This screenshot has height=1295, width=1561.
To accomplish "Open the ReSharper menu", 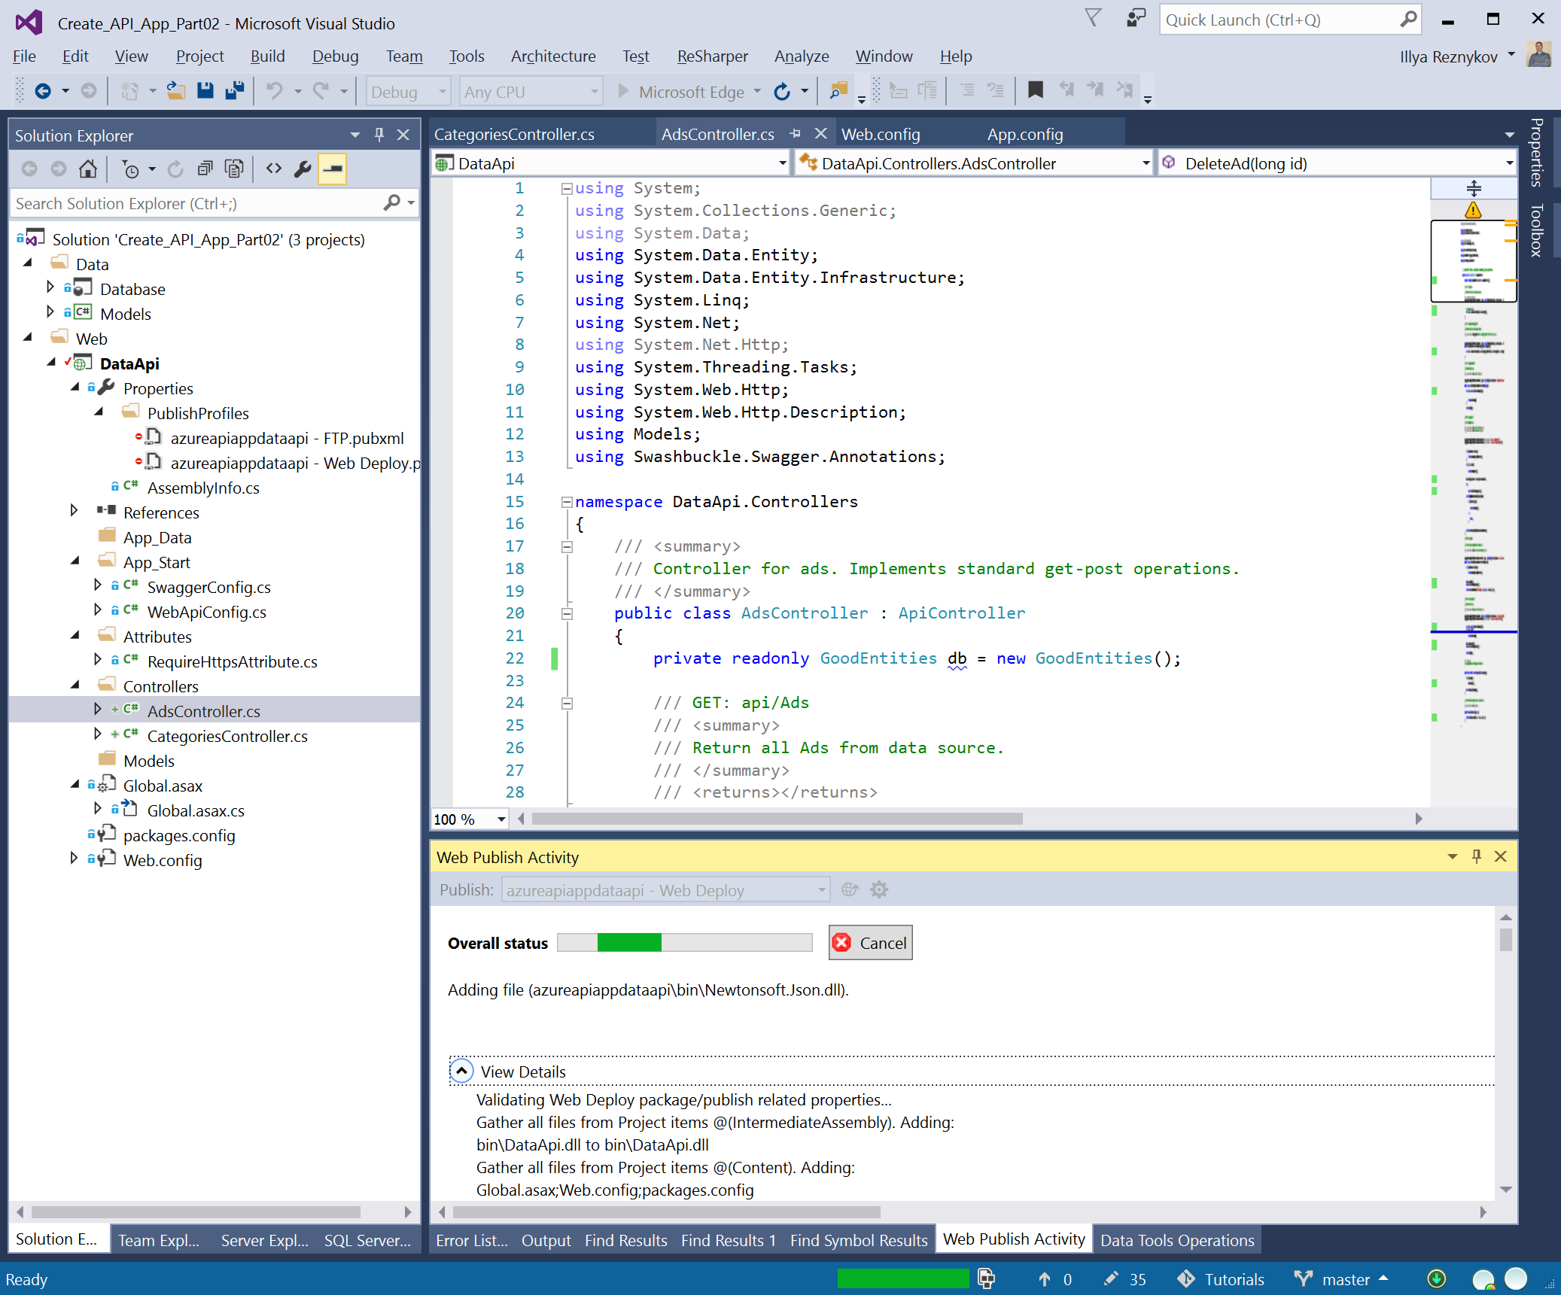I will [712, 56].
